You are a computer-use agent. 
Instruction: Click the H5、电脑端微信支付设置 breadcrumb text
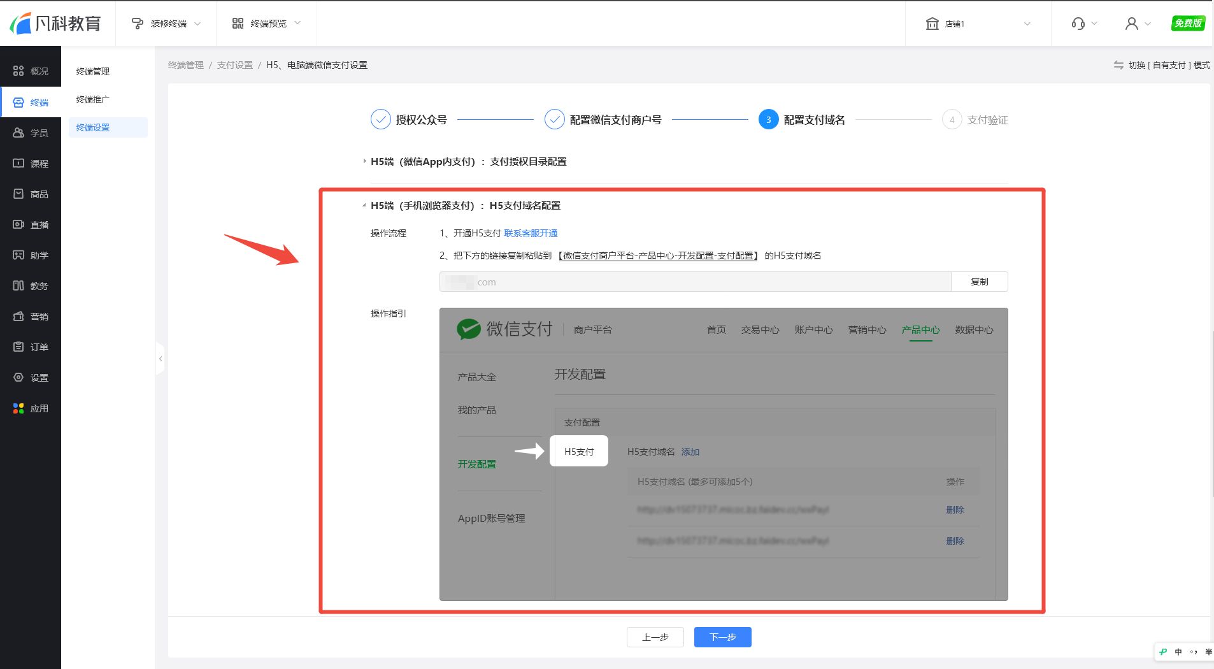[x=317, y=65]
